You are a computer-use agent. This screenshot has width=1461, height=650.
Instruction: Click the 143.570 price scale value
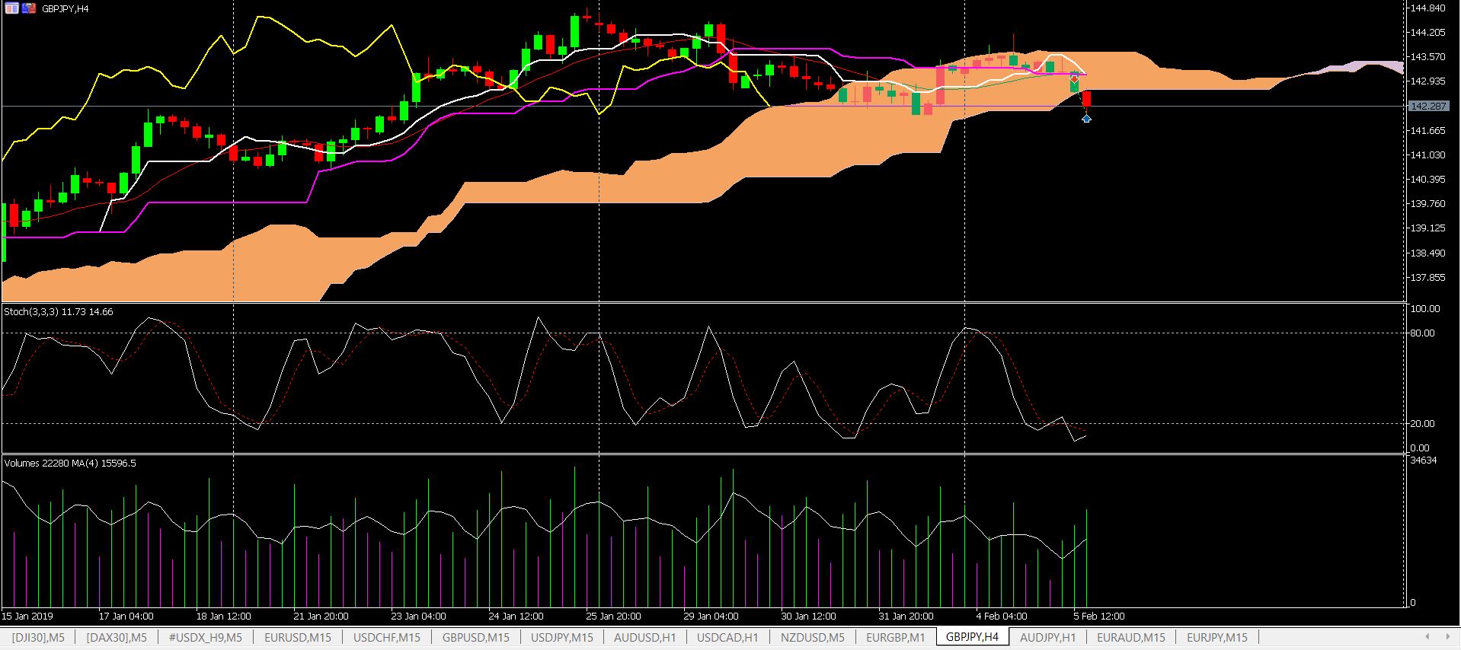click(x=1427, y=57)
